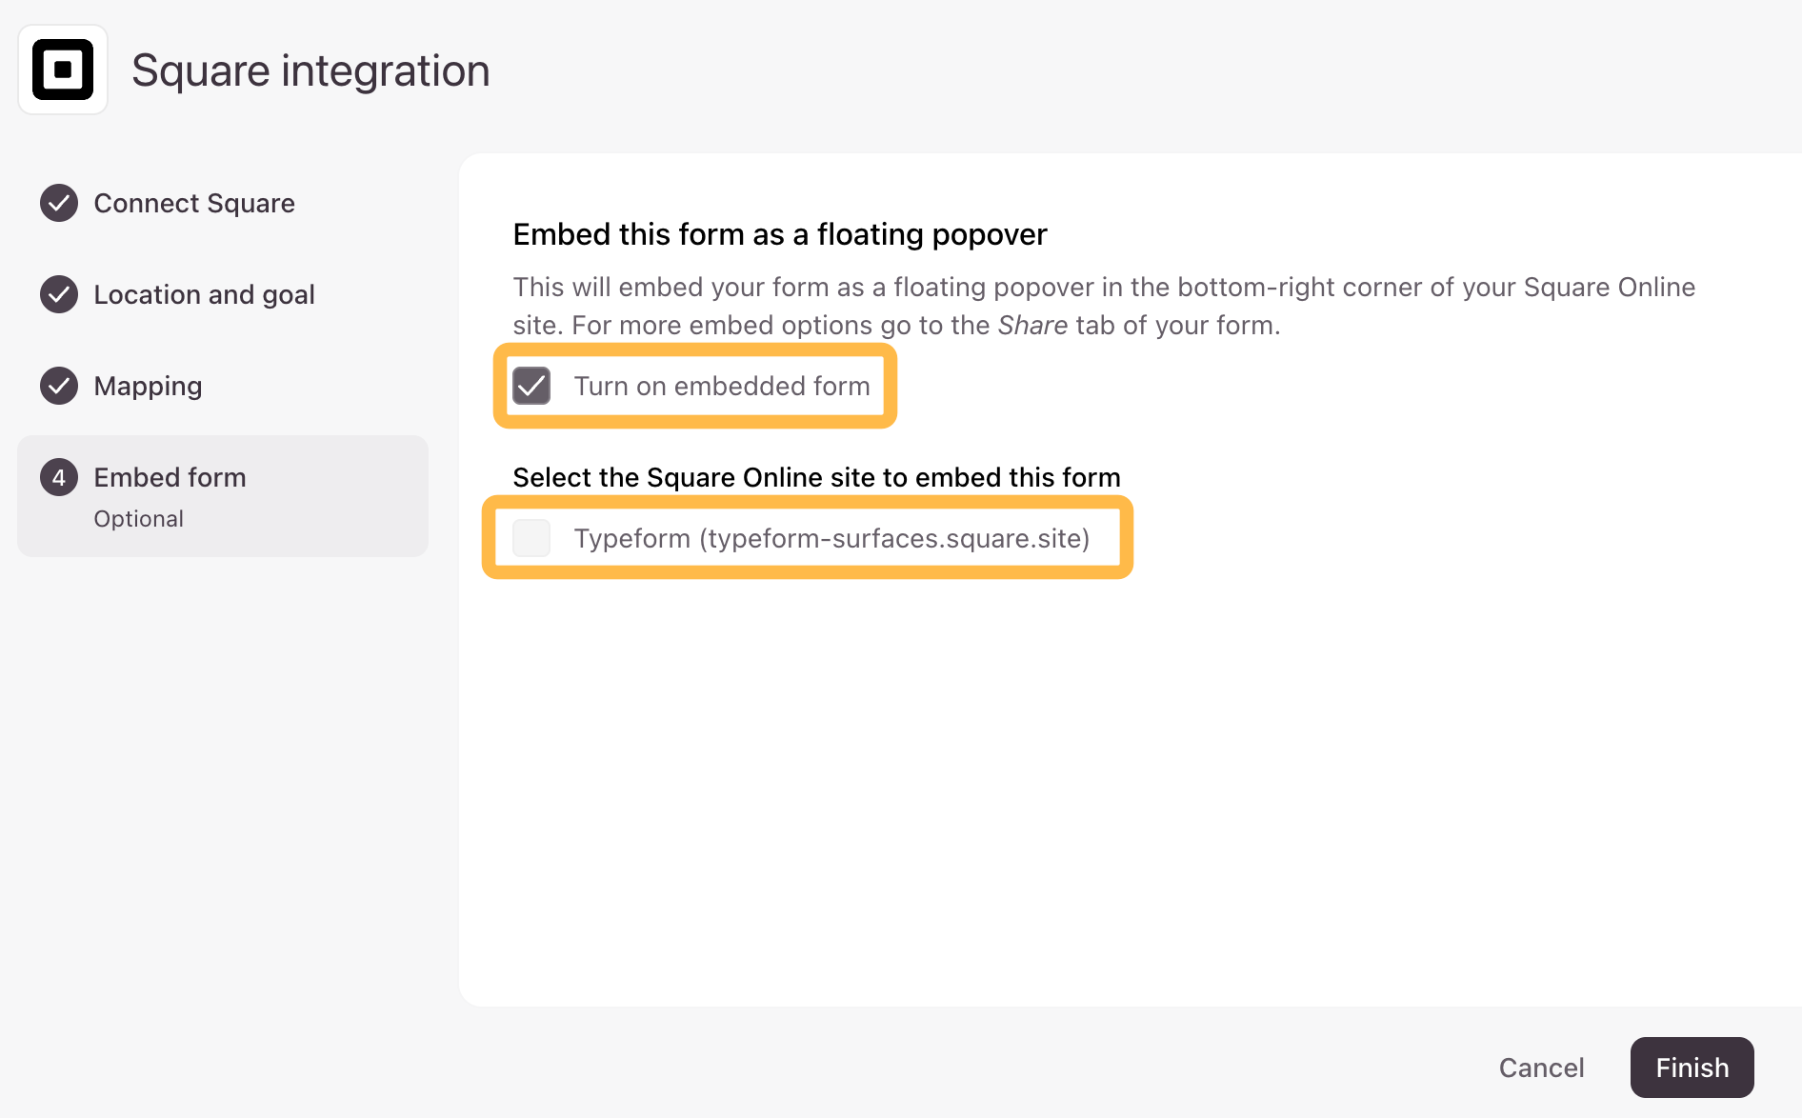Open the Location and goal step
This screenshot has width=1802, height=1118.
click(204, 294)
